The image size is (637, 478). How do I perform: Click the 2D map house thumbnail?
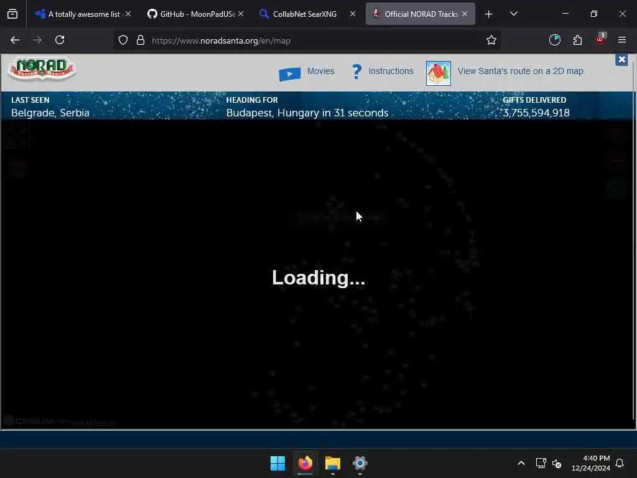coord(439,73)
